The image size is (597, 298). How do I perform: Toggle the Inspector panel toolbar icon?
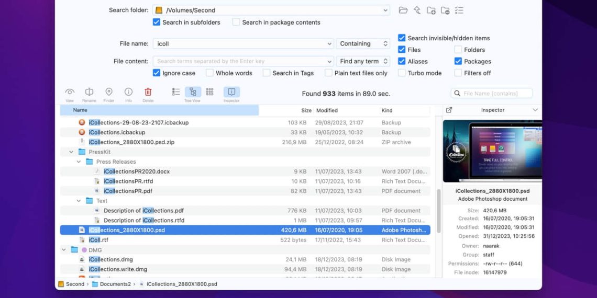[231, 92]
